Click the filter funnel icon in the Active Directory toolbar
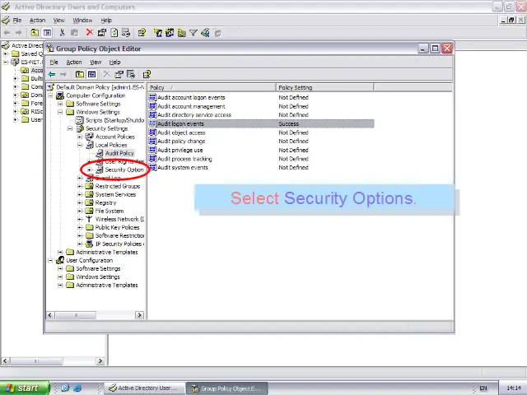The width and height of the screenshot is (527, 395). pyautogui.click(x=194, y=33)
